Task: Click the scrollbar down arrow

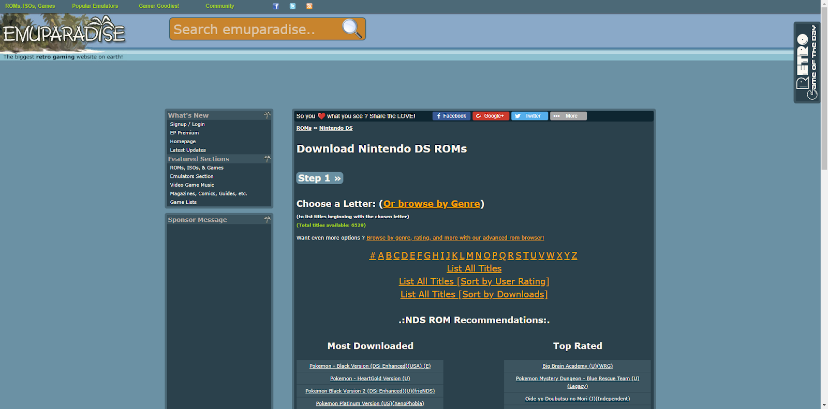Action: (x=824, y=405)
